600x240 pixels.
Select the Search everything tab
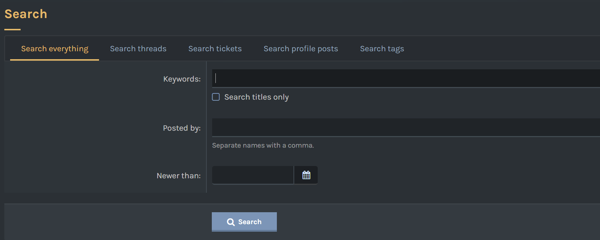pyautogui.click(x=55, y=49)
